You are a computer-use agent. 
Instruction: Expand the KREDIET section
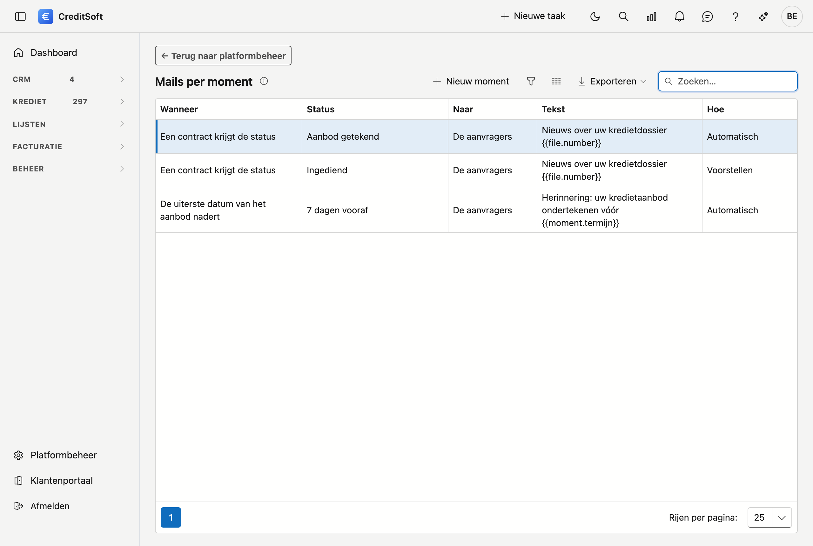pos(69,102)
